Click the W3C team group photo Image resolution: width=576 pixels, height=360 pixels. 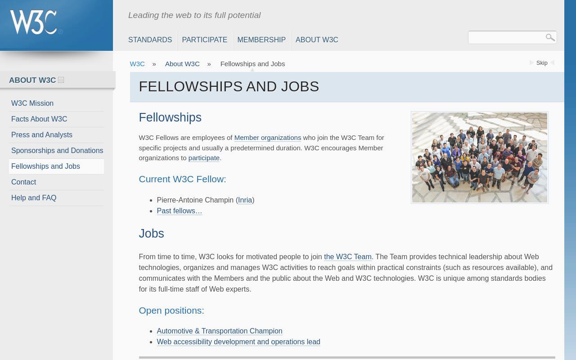(479, 157)
